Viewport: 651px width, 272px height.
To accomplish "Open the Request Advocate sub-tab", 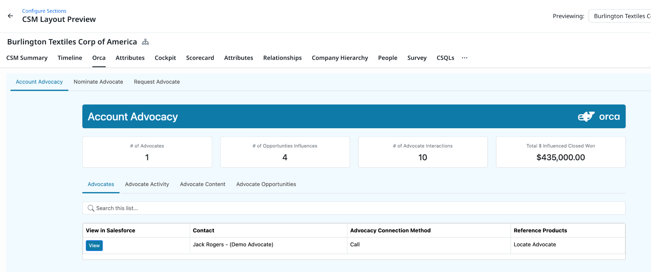I will tap(157, 82).
